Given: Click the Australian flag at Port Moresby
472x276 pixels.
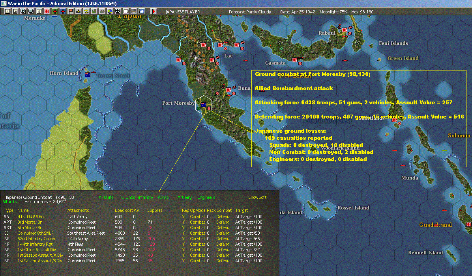Looking at the screenshot, I should [x=204, y=104].
